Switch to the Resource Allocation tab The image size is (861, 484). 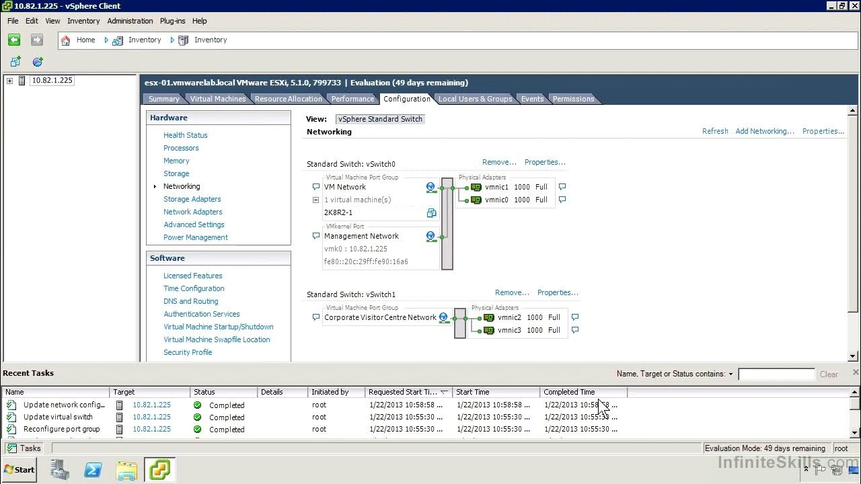pyautogui.click(x=289, y=99)
